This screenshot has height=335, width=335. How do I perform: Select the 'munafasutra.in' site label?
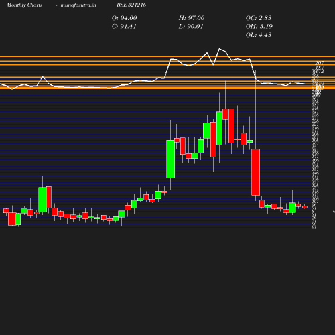click(x=78, y=5)
